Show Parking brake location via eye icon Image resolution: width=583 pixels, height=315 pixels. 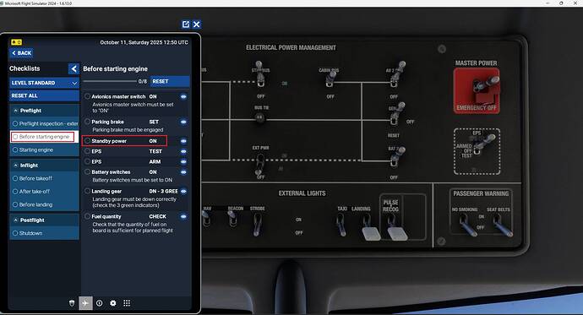(183, 122)
